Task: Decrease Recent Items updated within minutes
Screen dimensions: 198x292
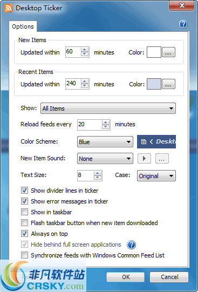Action: click(x=85, y=86)
